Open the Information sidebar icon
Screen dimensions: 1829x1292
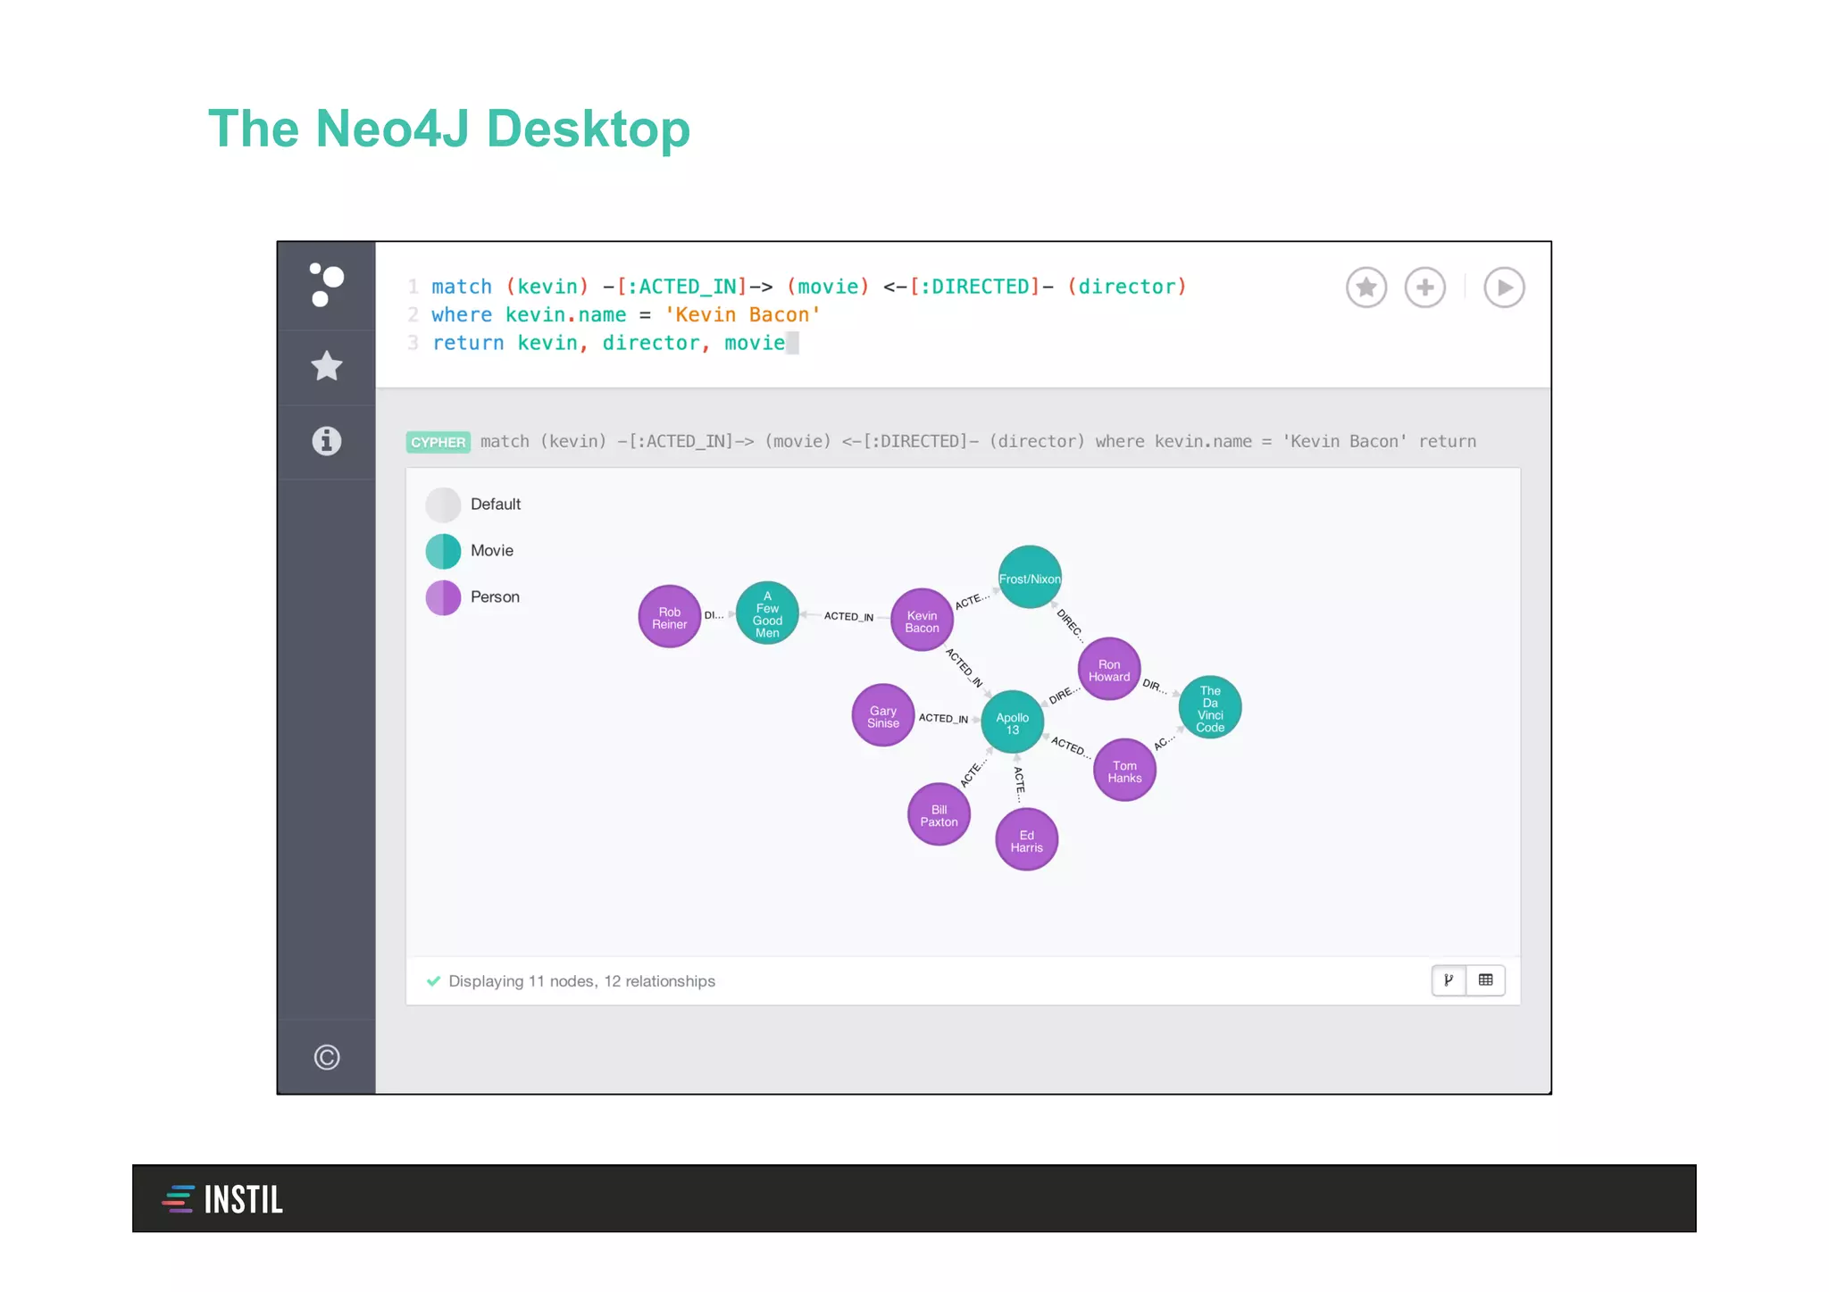coord(327,440)
